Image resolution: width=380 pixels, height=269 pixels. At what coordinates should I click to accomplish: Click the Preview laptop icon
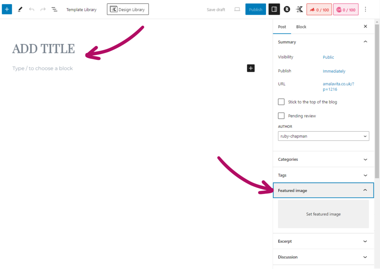point(237,9)
